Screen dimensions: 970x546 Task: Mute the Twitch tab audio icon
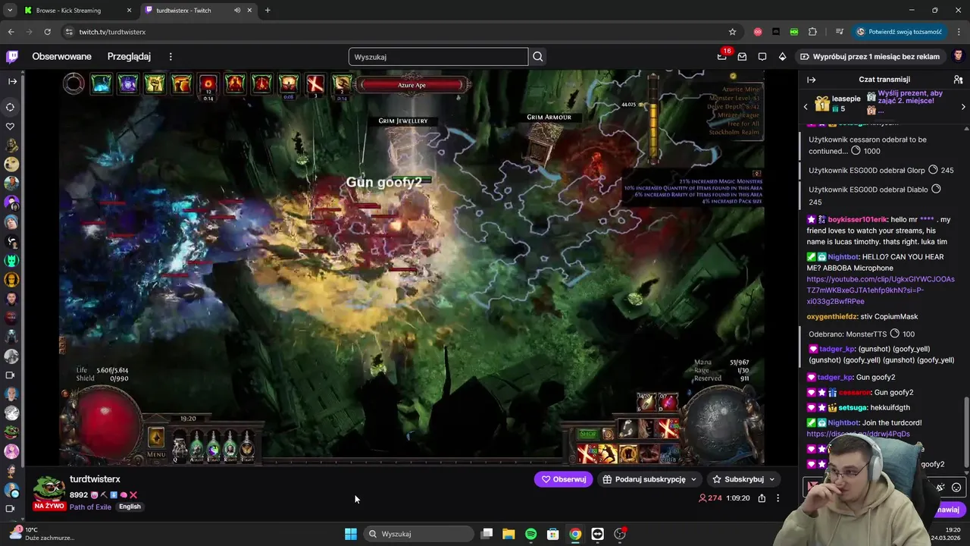pos(237,11)
